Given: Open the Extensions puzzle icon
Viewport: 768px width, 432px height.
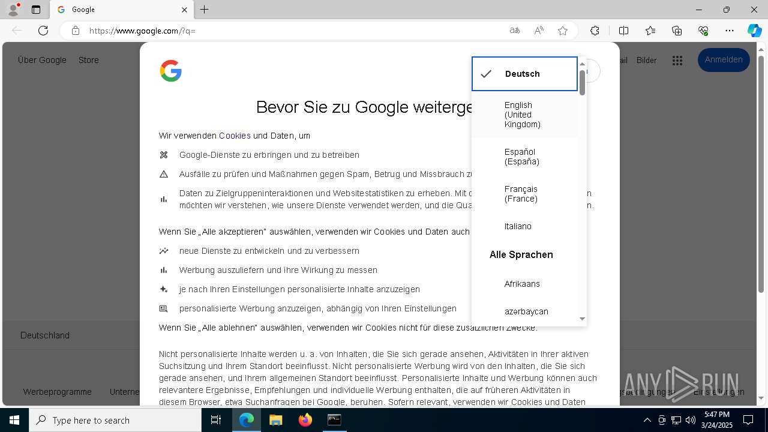Looking at the screenshot, I should point(595,31).
